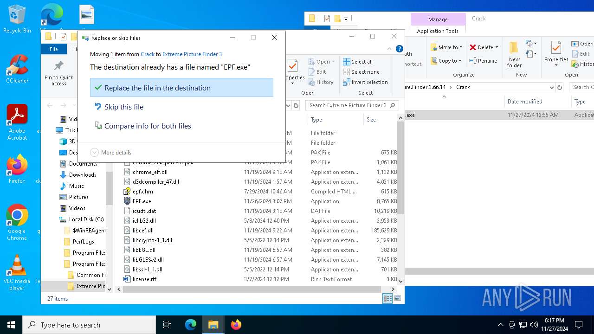Launch Google Chrome from the desktop

17,223
